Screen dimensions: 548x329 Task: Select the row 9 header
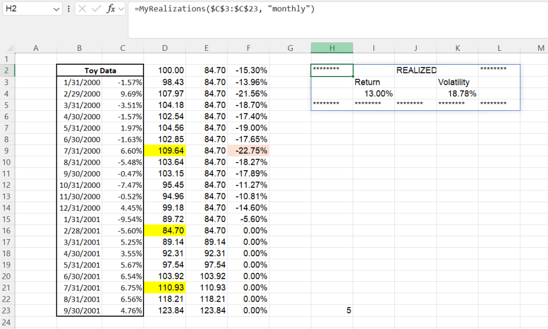click(7, 151)
